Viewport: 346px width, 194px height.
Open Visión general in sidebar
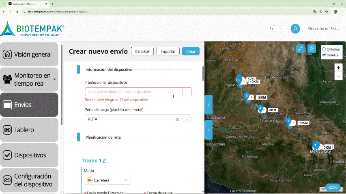29,55
